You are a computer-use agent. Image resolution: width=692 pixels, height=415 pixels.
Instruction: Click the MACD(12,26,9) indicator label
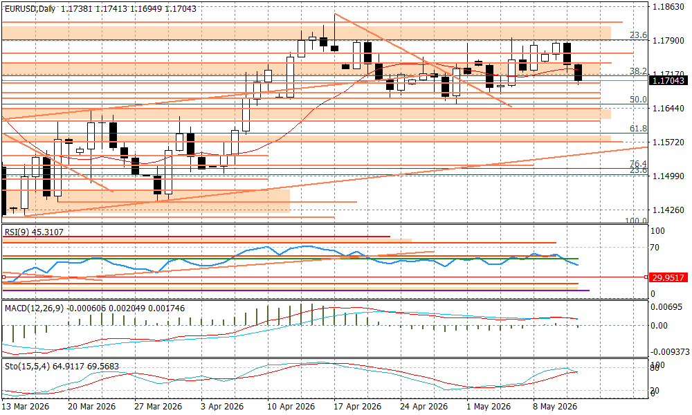point(35,308)
